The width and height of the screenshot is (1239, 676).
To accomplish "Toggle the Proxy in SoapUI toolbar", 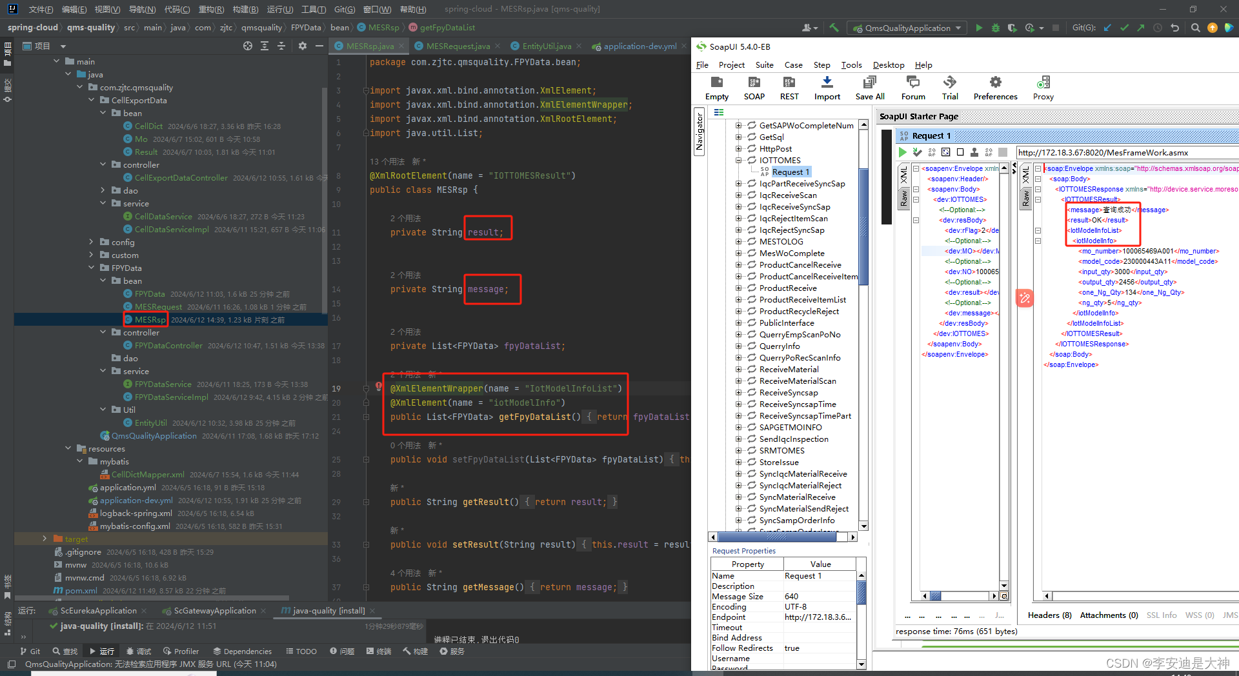I will click(x=1043, y=88).
